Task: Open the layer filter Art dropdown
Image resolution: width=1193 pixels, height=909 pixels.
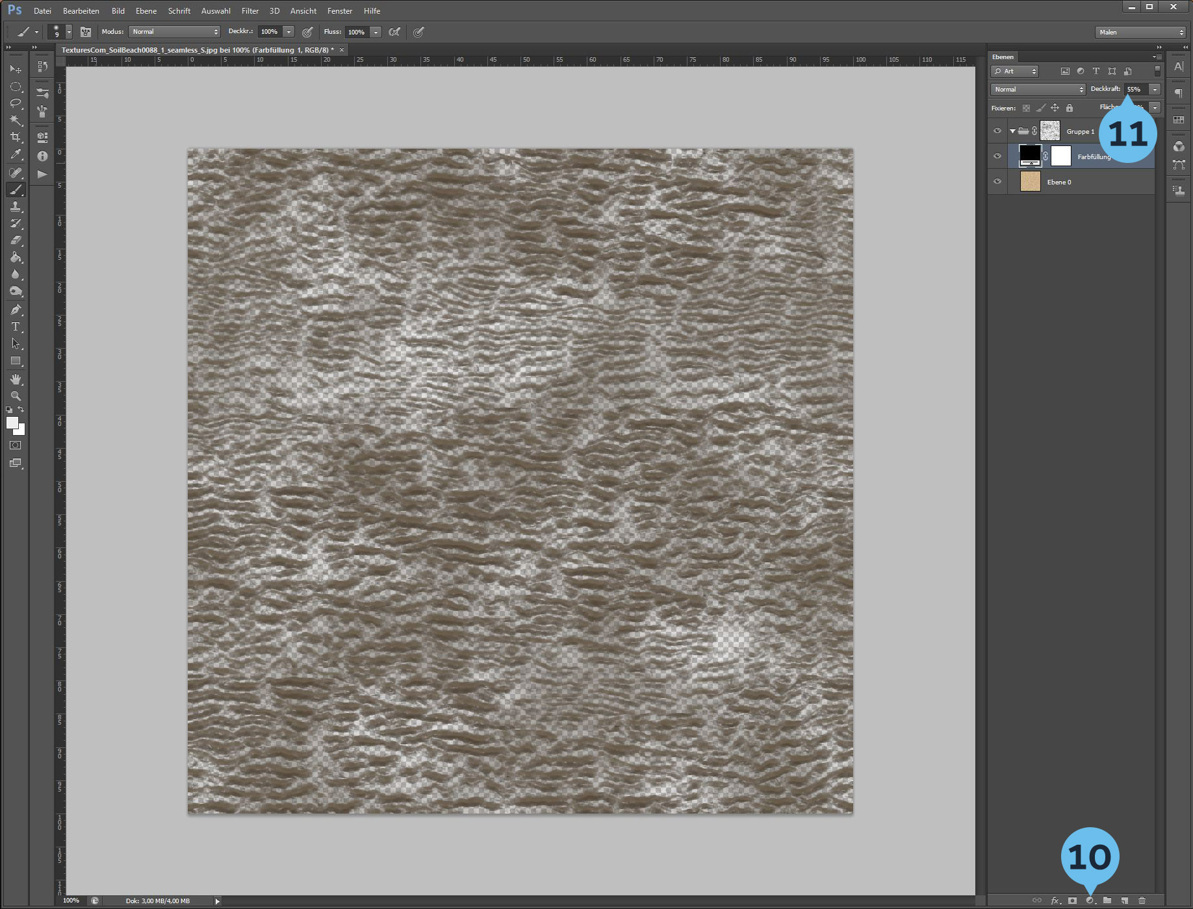Action: 1014,71
